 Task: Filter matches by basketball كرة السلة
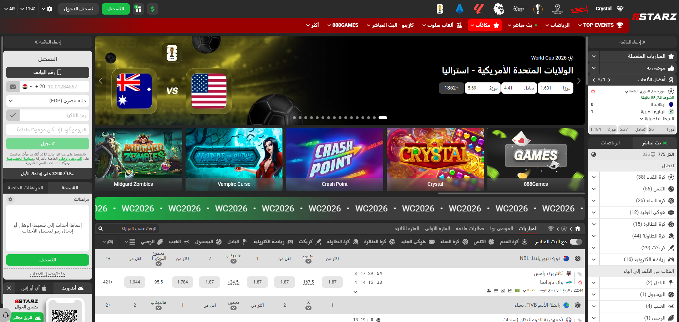[x=454, y=242]
